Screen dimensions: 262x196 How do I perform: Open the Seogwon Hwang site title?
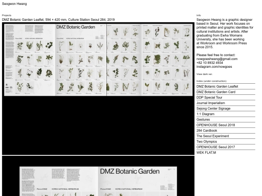(x=15, y=4)
